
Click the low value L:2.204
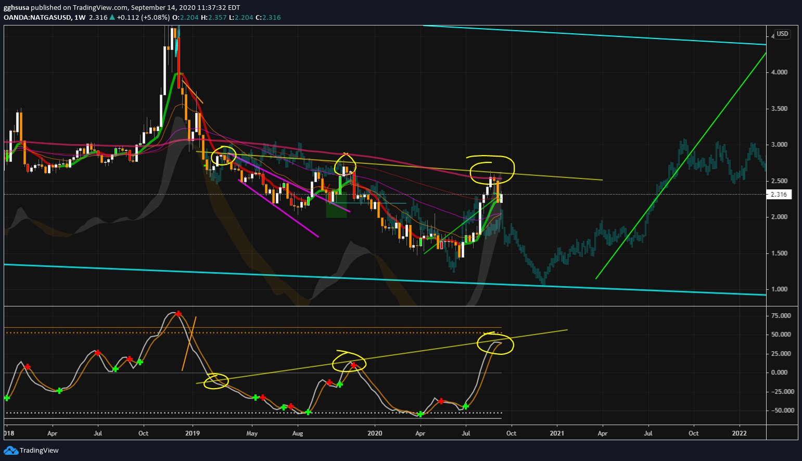pyautogui.click(x=241, y=18)
